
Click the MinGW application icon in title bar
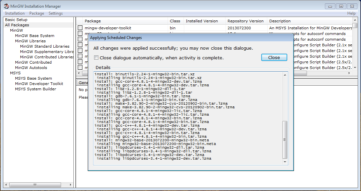coord(6,6)
